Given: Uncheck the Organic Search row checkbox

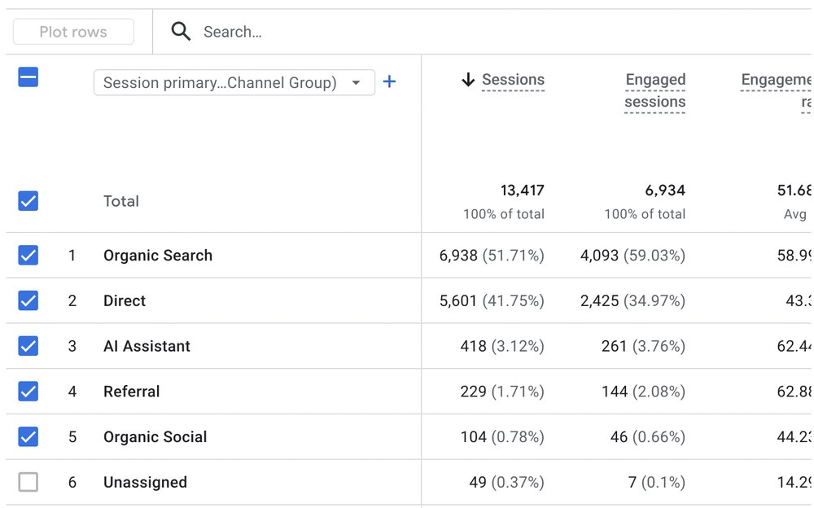Looking at the screenshot, I should (x=28, y=255).
